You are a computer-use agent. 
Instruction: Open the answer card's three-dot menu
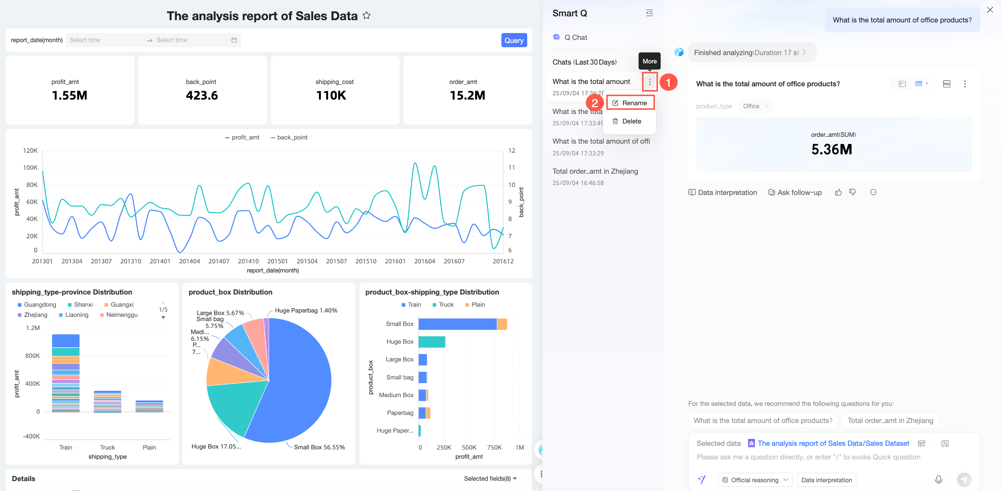[x=965, y=84]
